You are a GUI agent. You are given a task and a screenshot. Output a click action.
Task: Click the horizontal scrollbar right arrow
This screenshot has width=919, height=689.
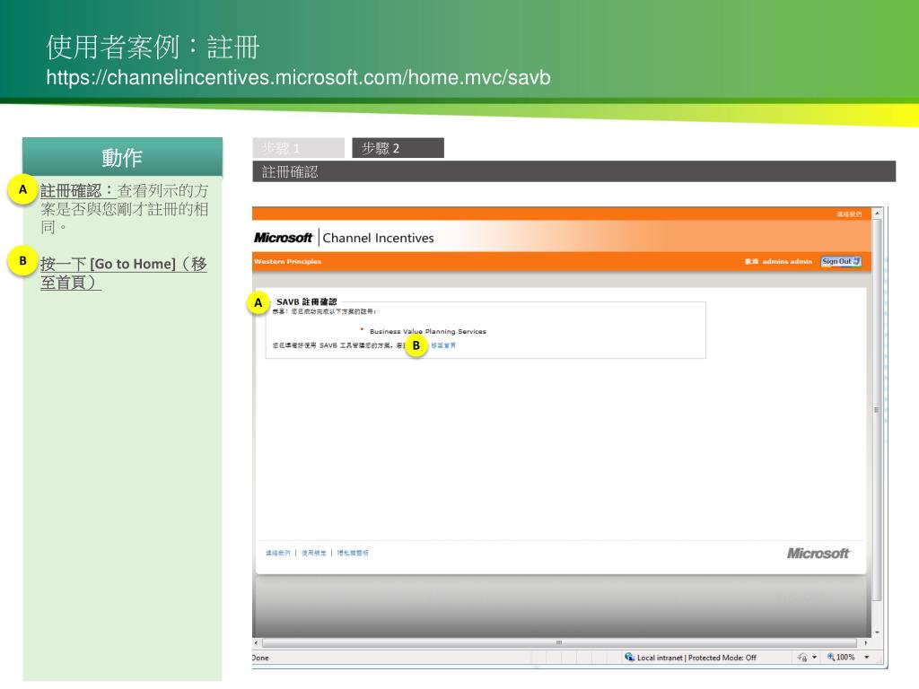pyautogui.click(x=866, y=642)
